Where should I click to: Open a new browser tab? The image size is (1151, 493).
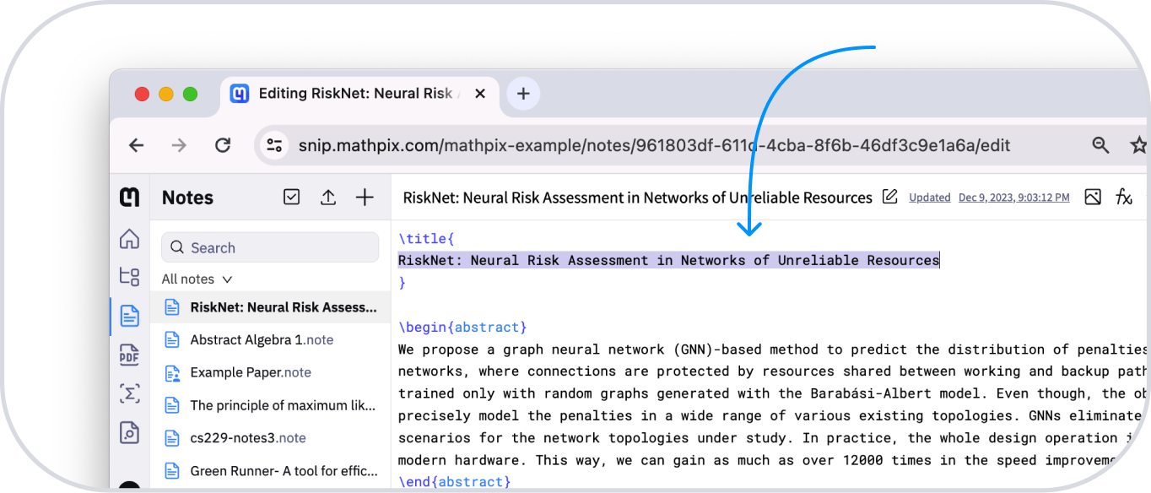523,94
